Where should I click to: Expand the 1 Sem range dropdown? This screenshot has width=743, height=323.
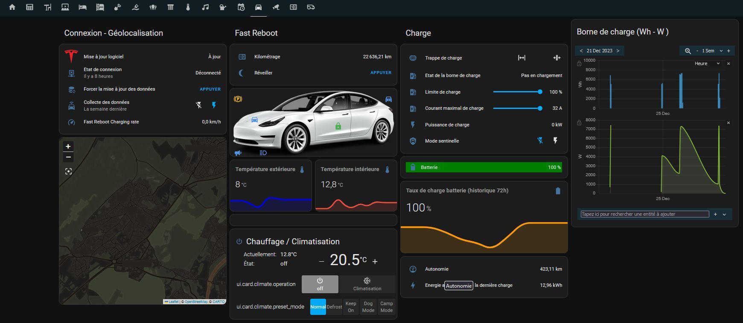pos(721,51)
